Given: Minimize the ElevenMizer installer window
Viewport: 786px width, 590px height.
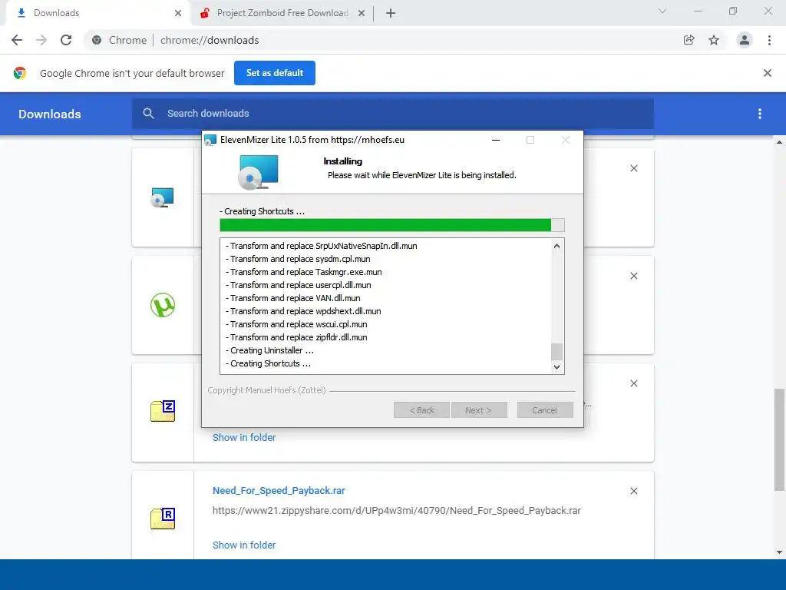Looking at the screenshot, I should point(496,140).
